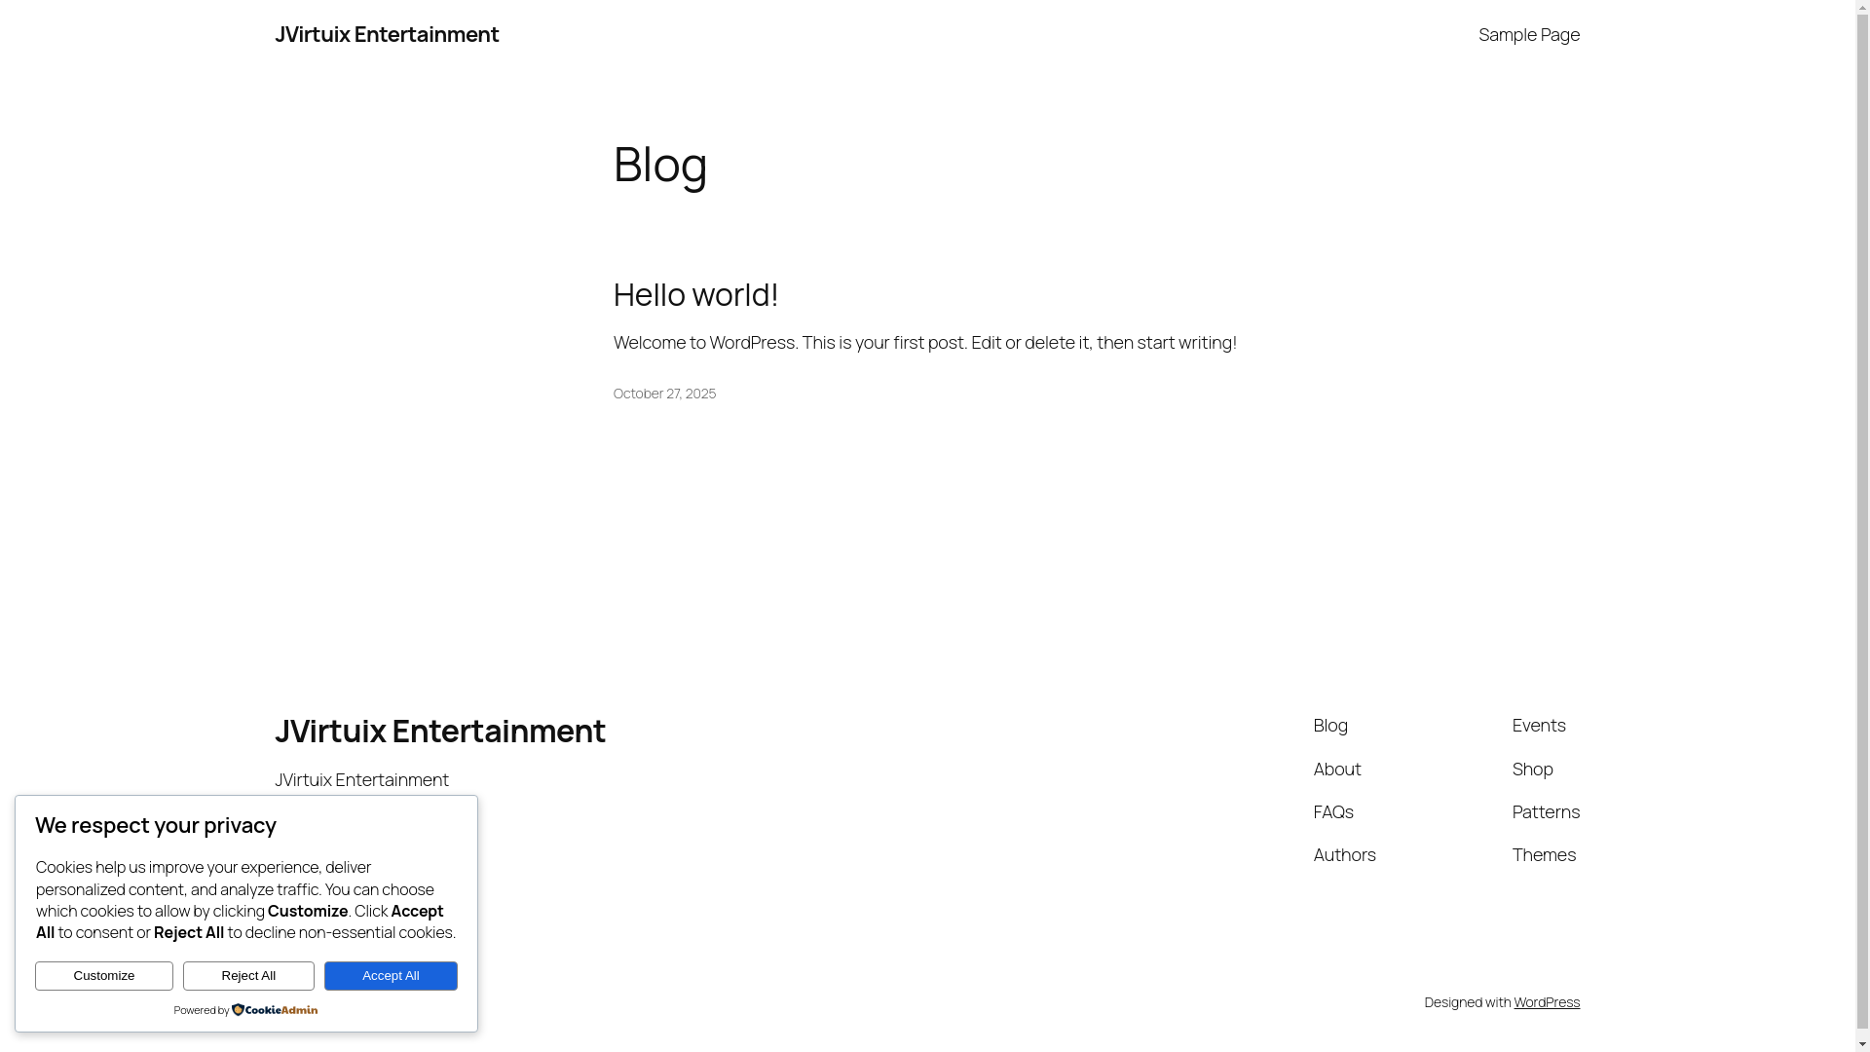The width and height of the screenshot is (1870, 1052).
Task: Open the About footer link
Action: 1336,769
